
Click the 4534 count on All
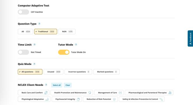(28, 32)
